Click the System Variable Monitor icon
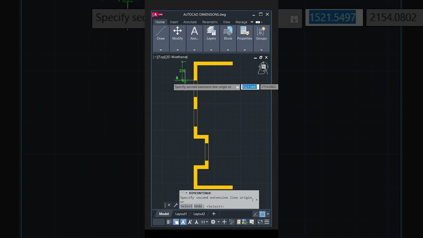 pyautogui.click(x=245, y=222)
